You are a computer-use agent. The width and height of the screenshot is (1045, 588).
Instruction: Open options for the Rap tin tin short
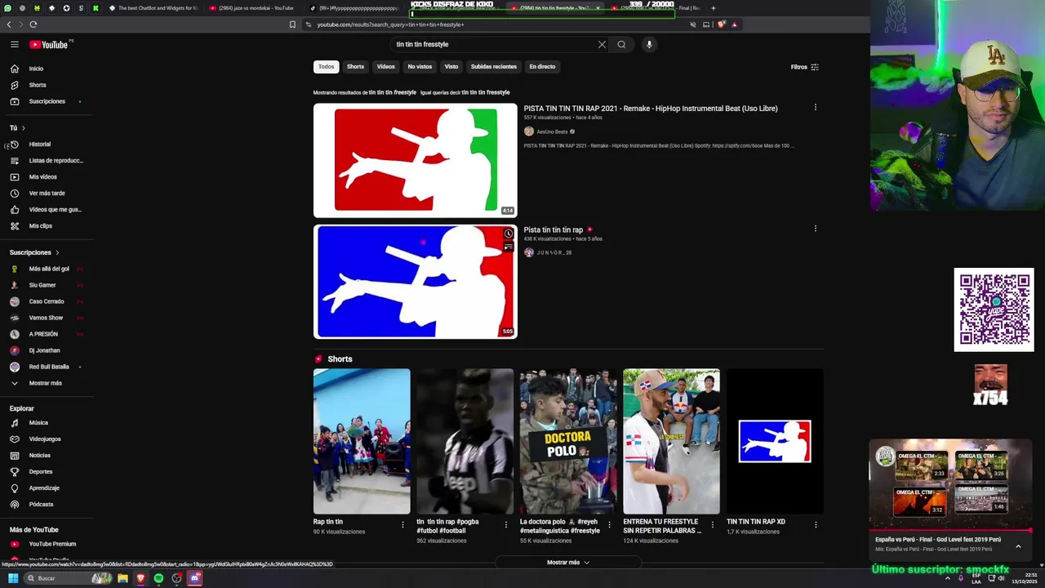402,524
